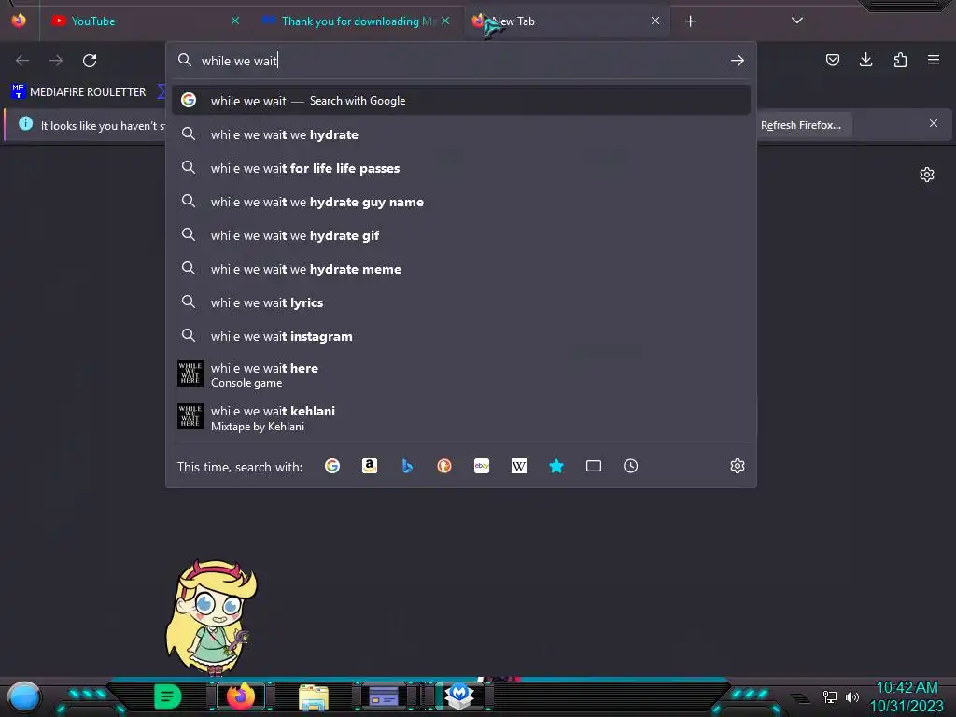Screen dimensions: 956x717
Task: Expand the list all tabs chevron
Action: 797,21
